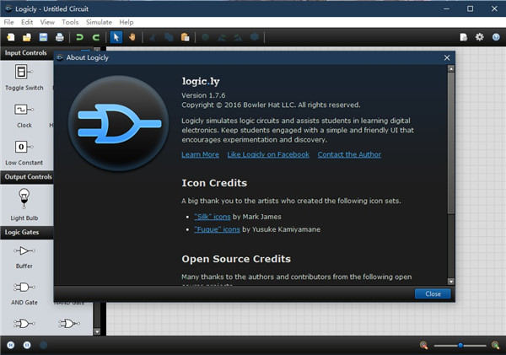The height and width of the screenshot is (355, 506).
Task: Click the New Circuit toolbar icon
Action: click(11, 37)
